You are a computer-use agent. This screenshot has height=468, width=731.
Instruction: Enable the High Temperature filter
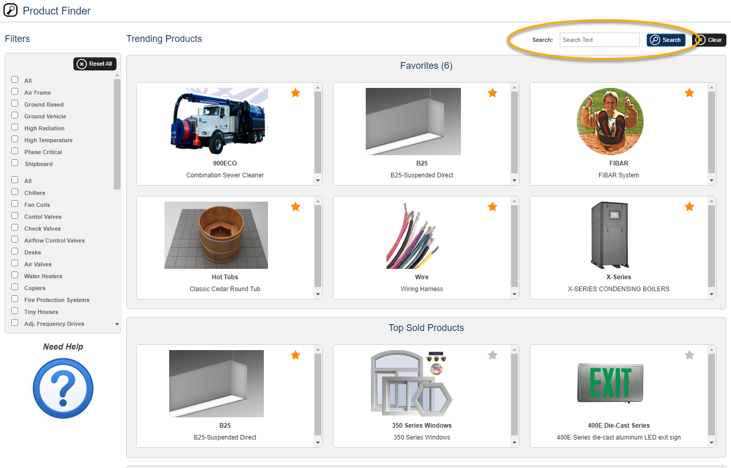click(14, 140)
